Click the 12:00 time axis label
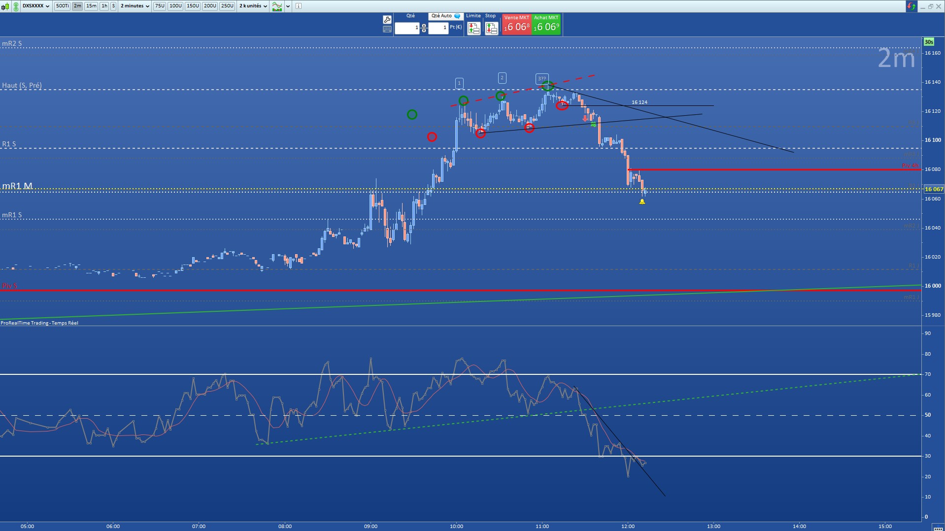The height and width of the screenshot is (531, 945). point(628,526)
